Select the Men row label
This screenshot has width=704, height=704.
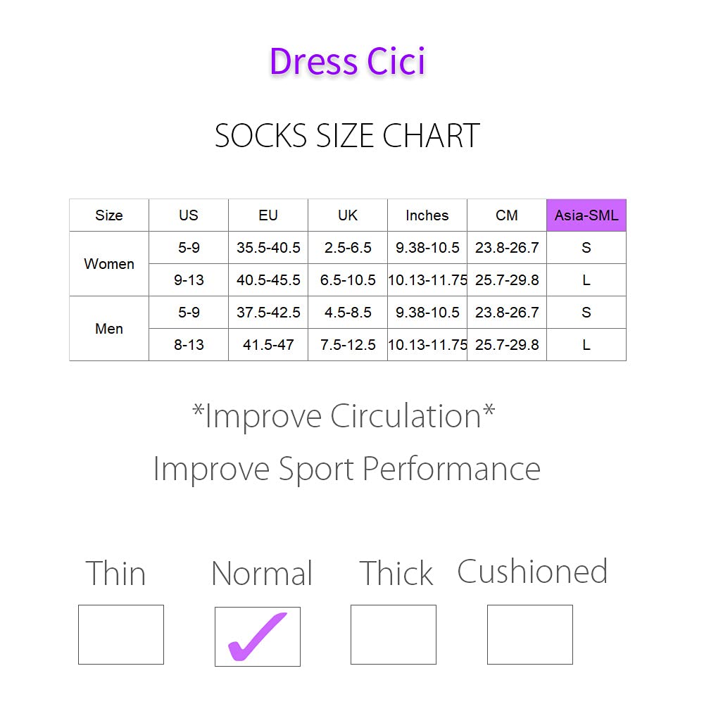click(x=109, y=329)
